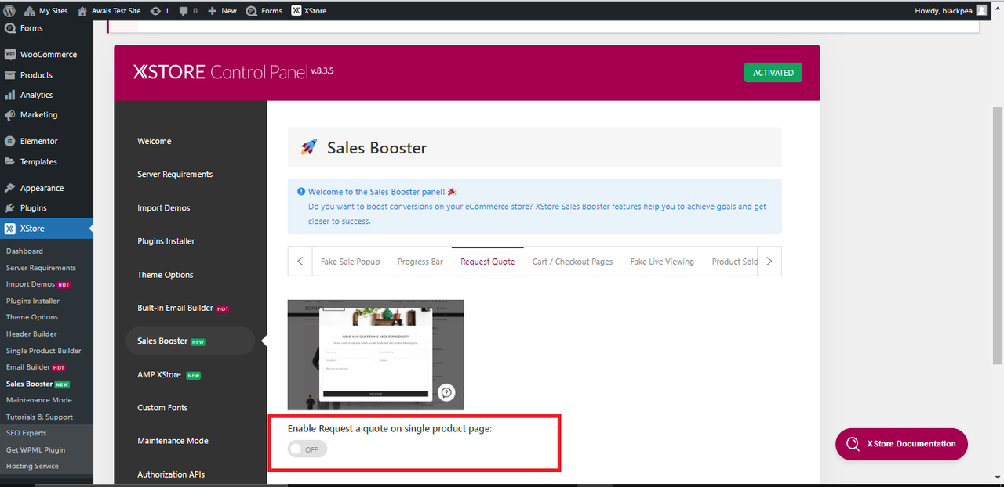Open Maintenance Mode in WordPress submenu
The image size is (1004, 487).
tap(39, 400)
